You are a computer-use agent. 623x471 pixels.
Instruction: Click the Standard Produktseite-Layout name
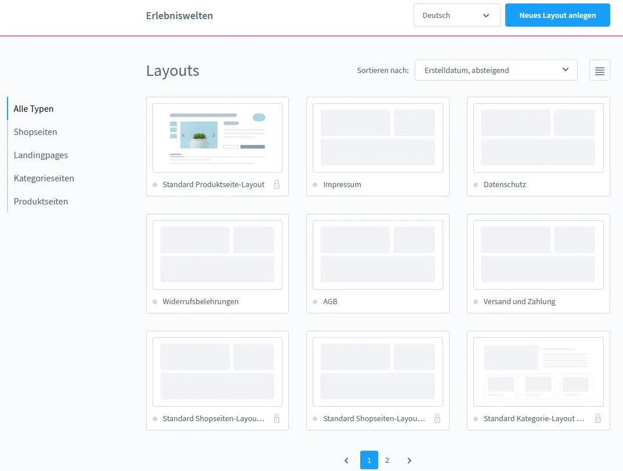click(x=214, y=184)
